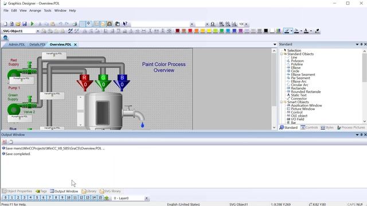Open the font name dropdown arrow

pyautogui.click(x=192, y=24)
